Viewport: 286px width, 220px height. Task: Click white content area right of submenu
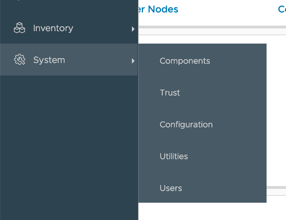coord(276,114)
